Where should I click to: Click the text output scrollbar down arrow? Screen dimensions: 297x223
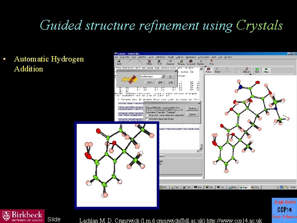201,148
